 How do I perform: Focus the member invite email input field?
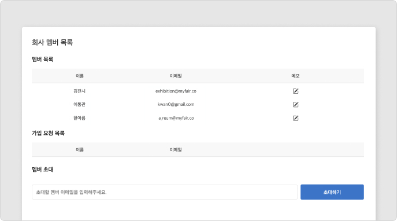click(165, 192)
